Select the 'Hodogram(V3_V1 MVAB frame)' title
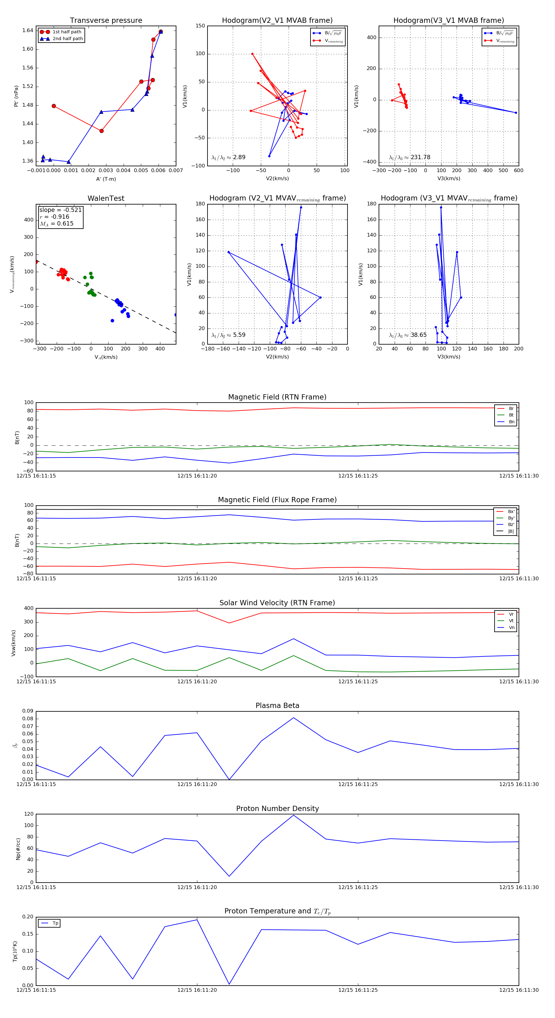This screenshot has width=555, height=1018. (449, 21)
